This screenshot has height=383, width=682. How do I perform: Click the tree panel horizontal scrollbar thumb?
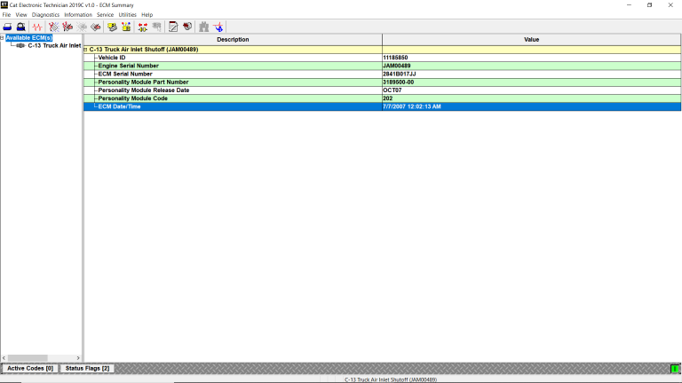point(28,358)
